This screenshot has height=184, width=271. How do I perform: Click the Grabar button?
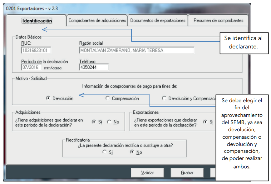[187, 172]
